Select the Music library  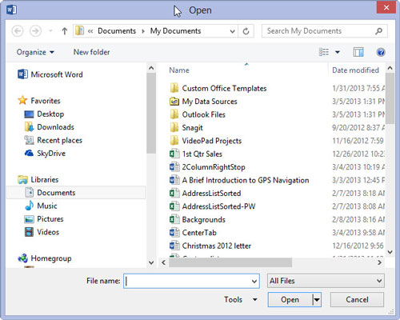[41, 206]
